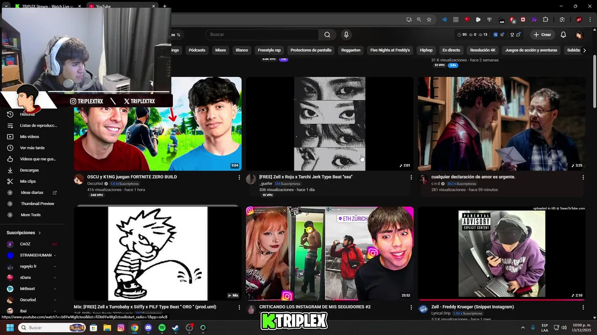This screenshot has width=597, height=335.
Task: Open the Parental Advisory Zell thumbnail
Action: tap(502, 254)
